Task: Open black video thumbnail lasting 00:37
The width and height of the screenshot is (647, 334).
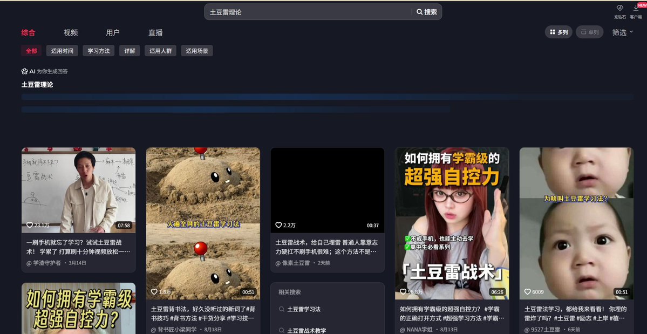Action: click(328, 190)
